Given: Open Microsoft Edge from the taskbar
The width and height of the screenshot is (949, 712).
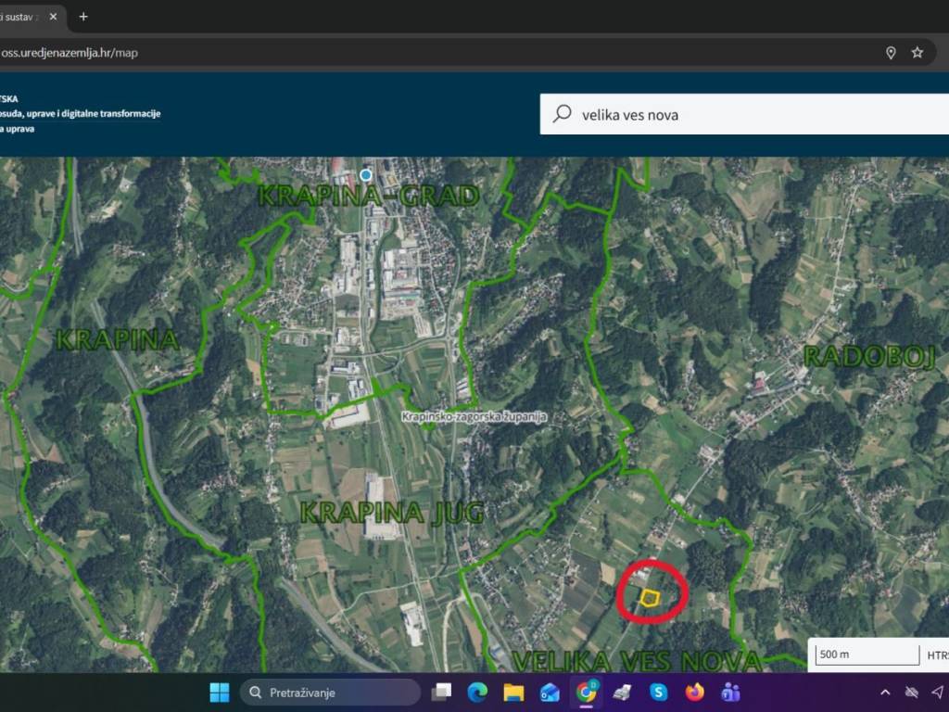Looking at the screenshot, I should point(477,693).
